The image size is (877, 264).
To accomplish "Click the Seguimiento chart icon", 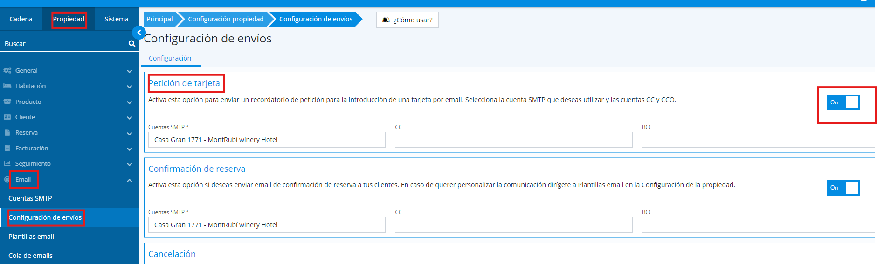I will (x=7, y=164).
